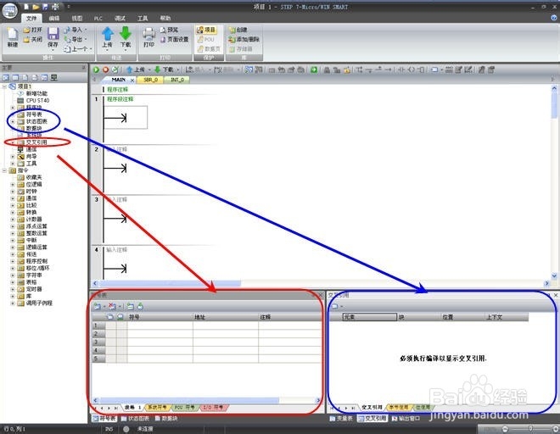Open the SBR_0 editor tab
Screen dimensions: 560x434
[x=150, y=80]
